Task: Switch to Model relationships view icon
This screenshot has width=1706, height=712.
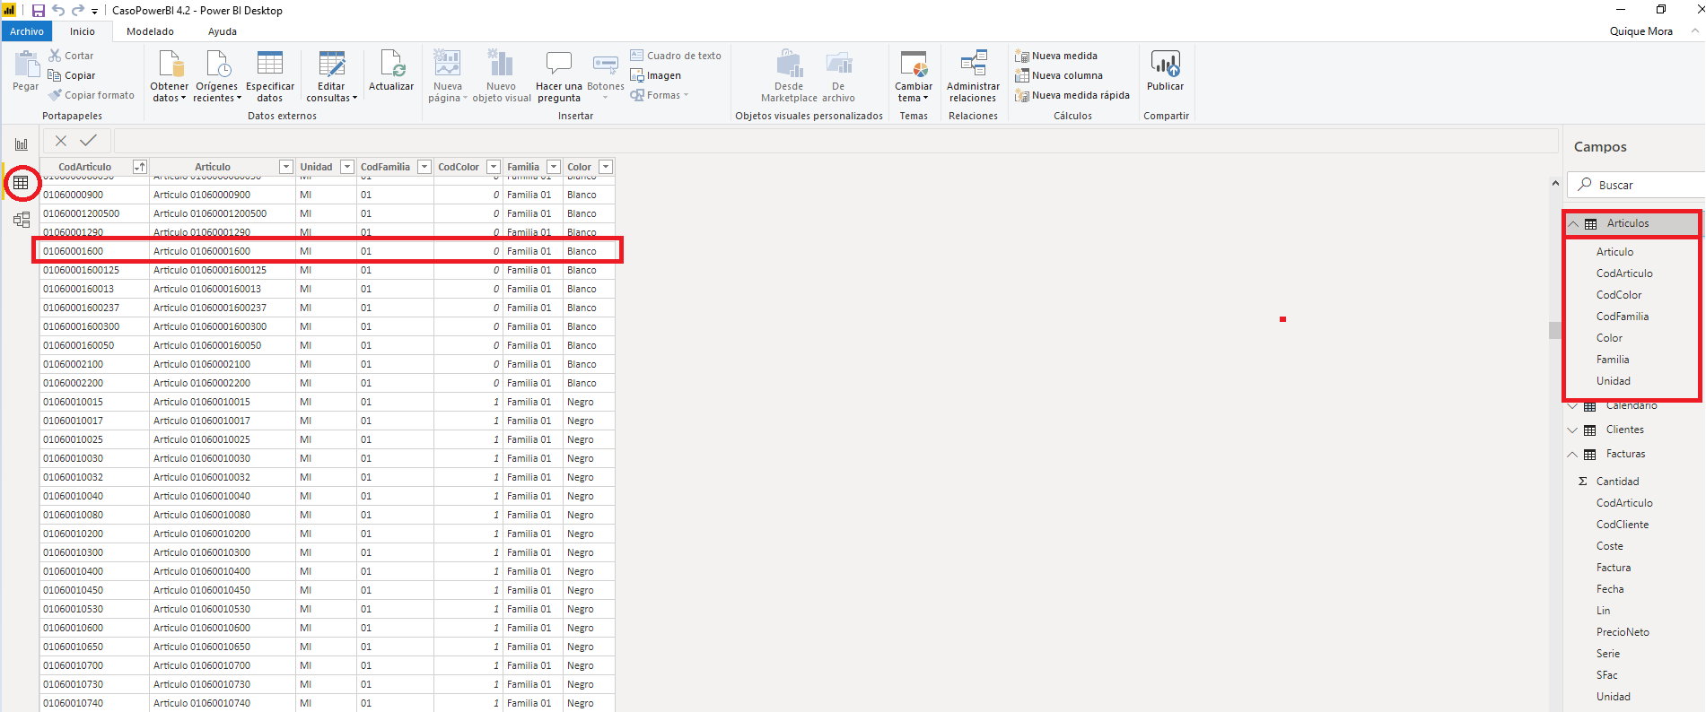Action: coord(22,220)
